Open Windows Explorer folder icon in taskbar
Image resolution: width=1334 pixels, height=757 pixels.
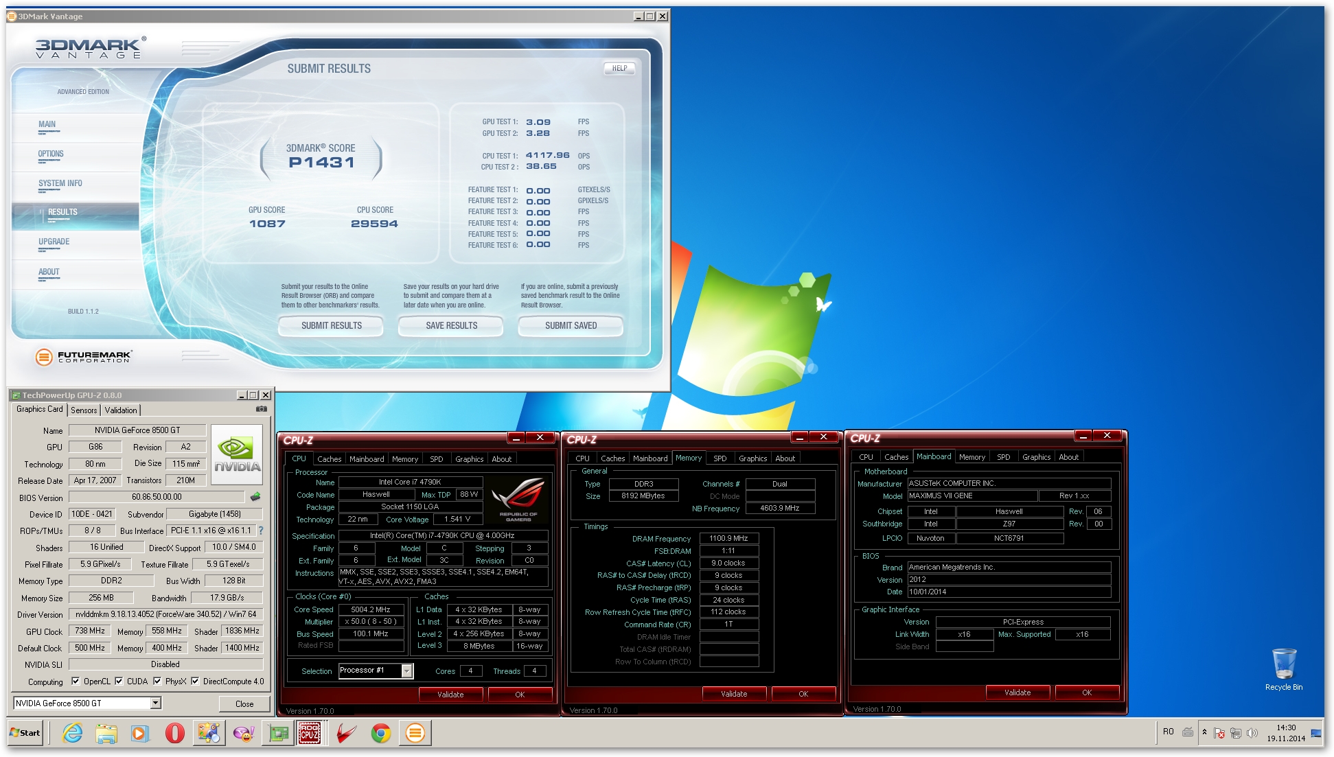tap(106, 733)
